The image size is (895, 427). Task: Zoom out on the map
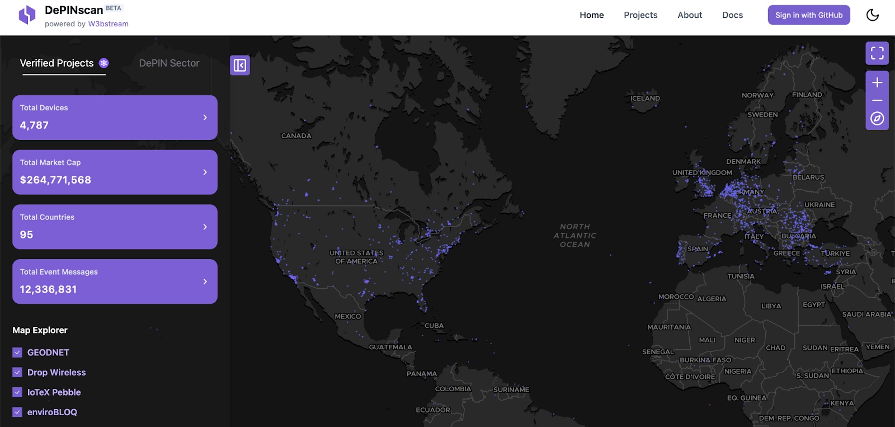tap(877, 101)
